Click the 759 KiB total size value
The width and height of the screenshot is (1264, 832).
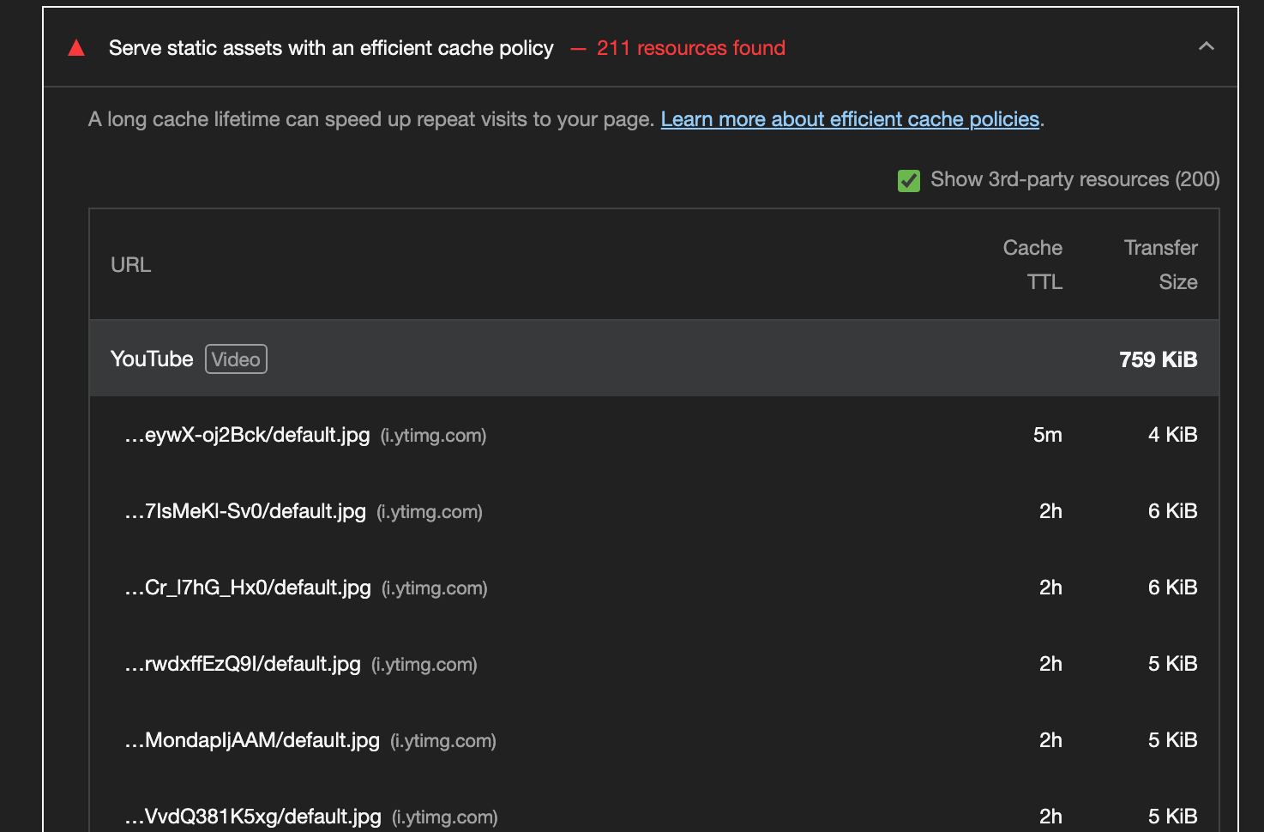1158,359
